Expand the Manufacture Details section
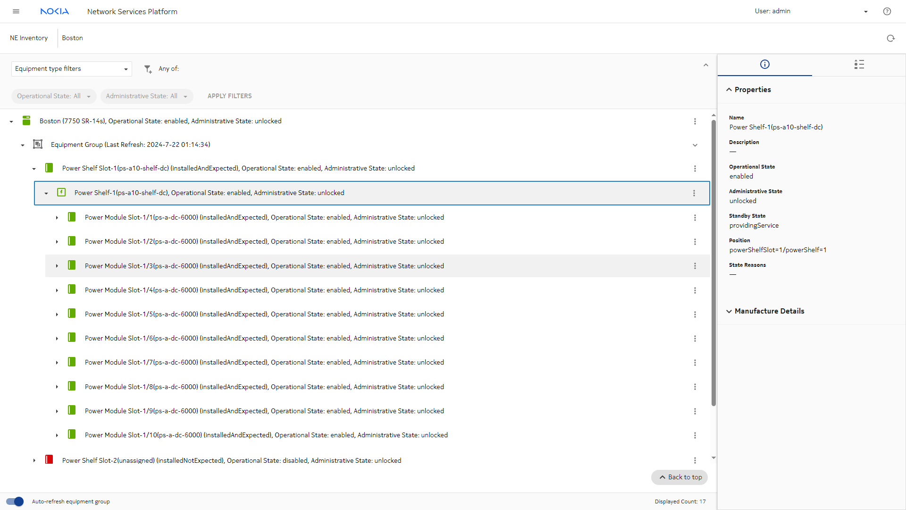 coord(769,311)
